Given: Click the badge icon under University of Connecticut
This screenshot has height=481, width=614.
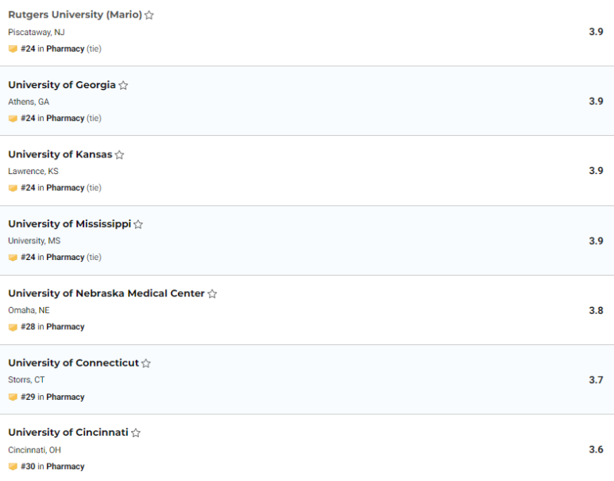Looking at the screenshot, I should point(13,397).
